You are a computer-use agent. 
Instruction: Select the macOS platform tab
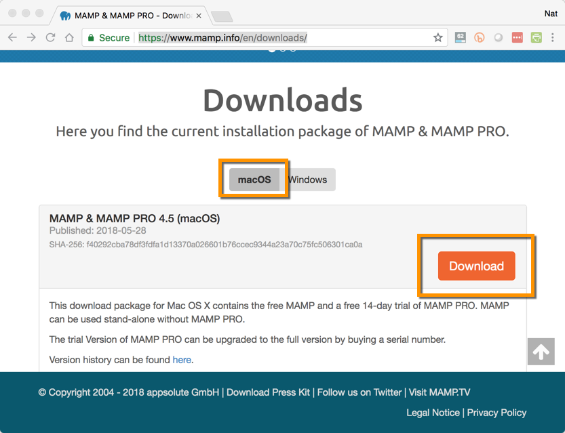click(x=254, y=180)
